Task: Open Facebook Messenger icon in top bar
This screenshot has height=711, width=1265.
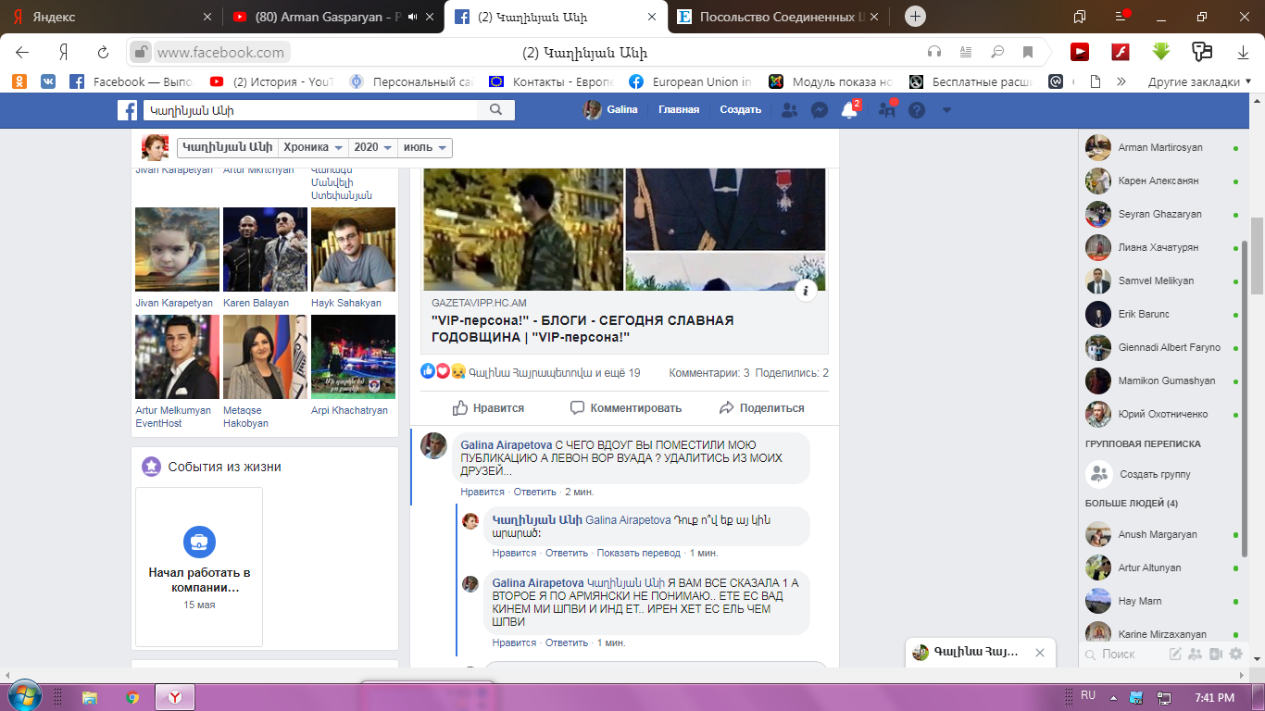Action: pyautogui.click(x=819, y=110)
